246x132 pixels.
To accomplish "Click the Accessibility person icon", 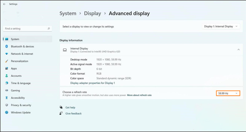I will tap(6, 98).
